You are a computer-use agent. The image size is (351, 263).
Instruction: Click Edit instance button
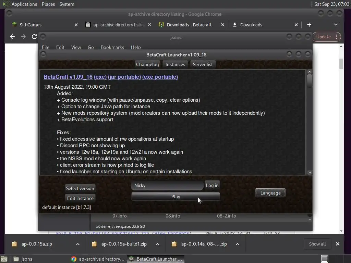(x=80, y=198)
